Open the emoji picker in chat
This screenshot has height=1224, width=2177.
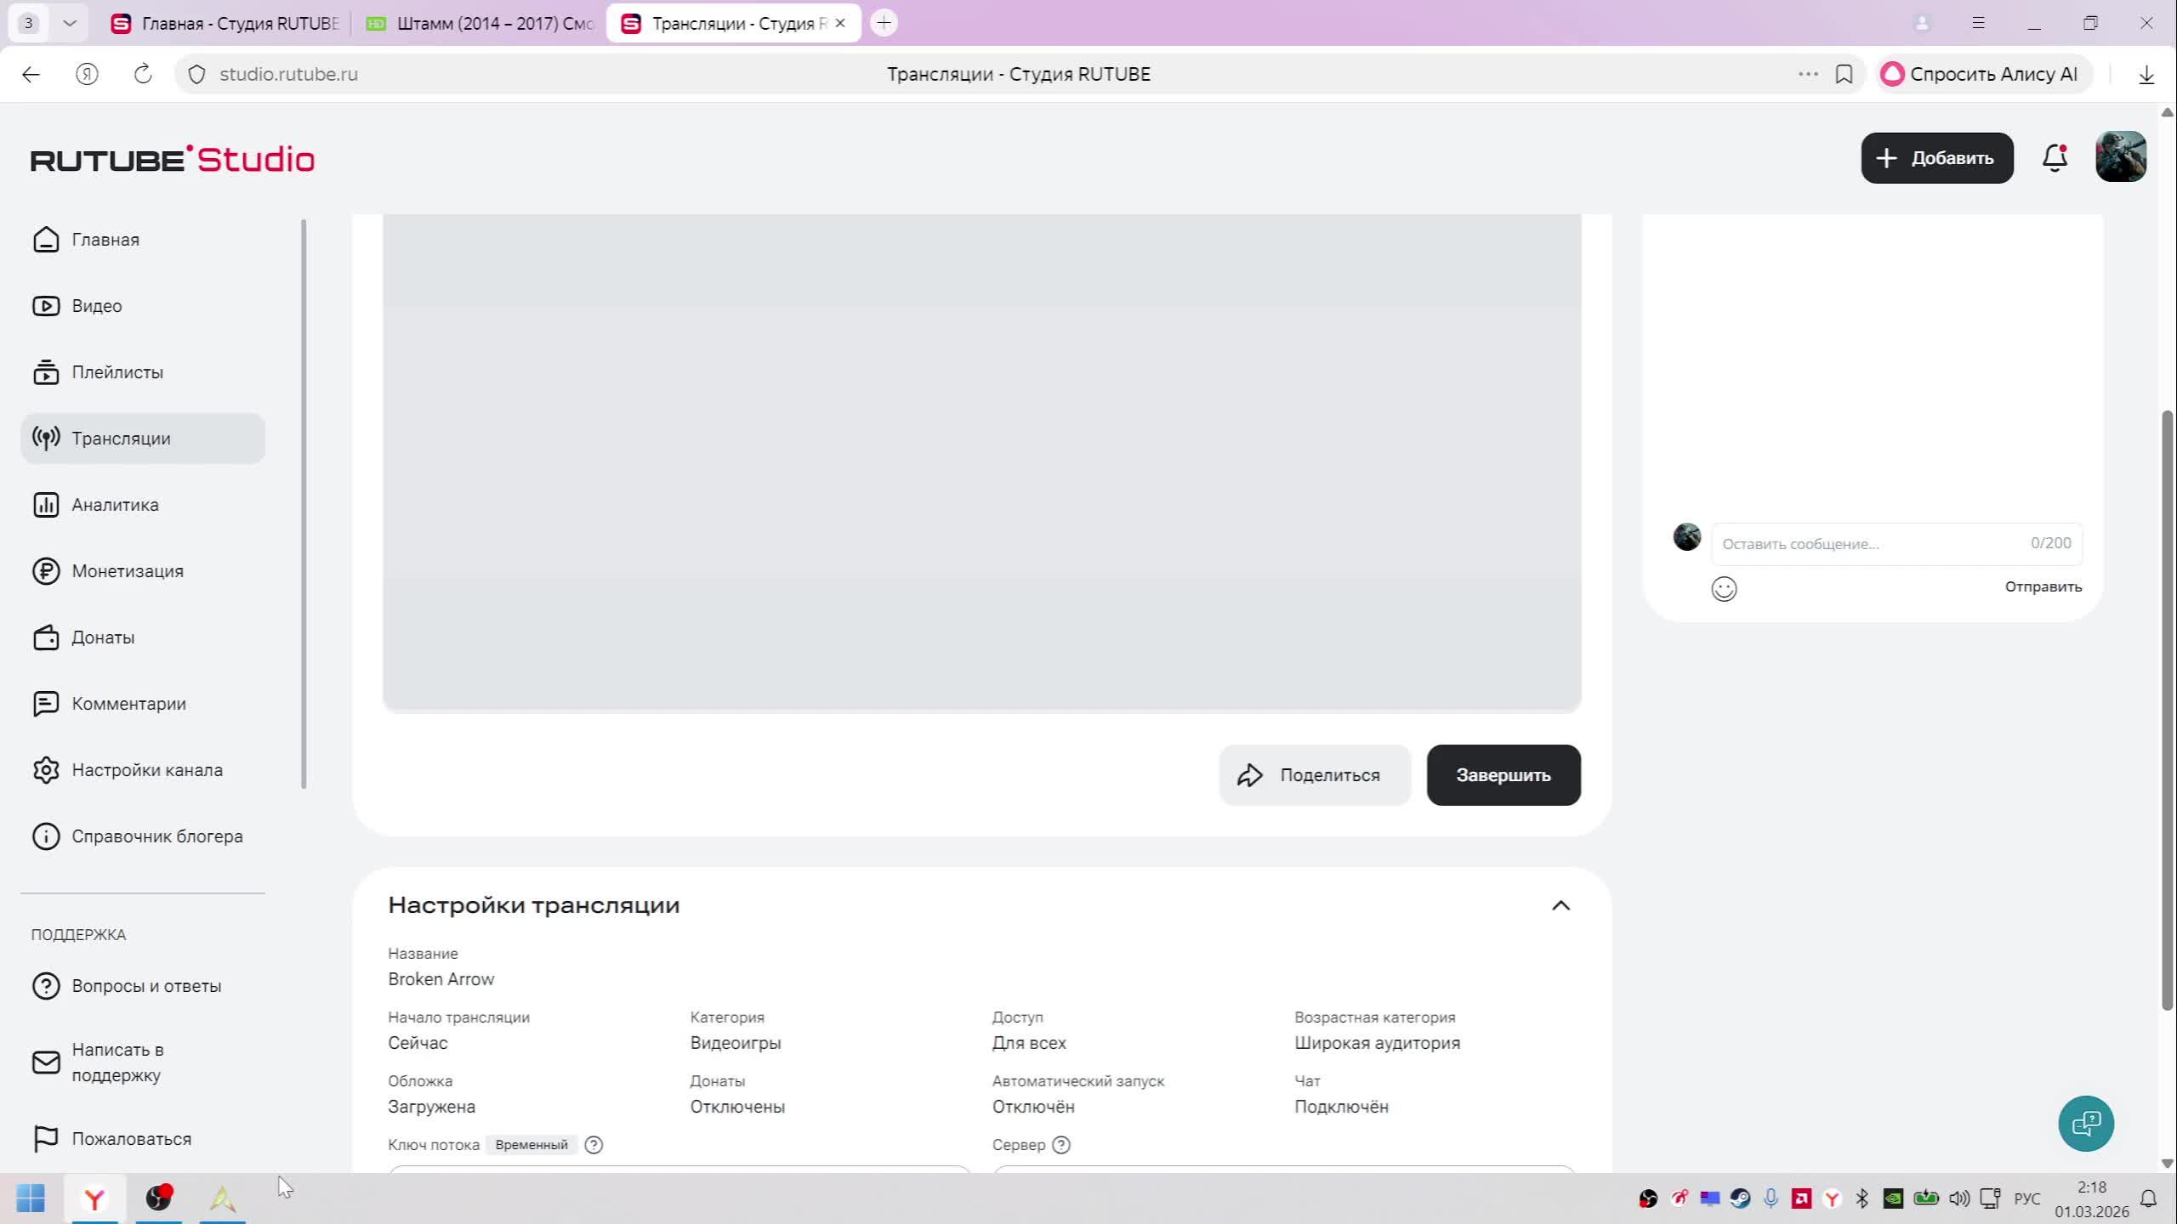pyautogui.click(x=1724, y=589)
